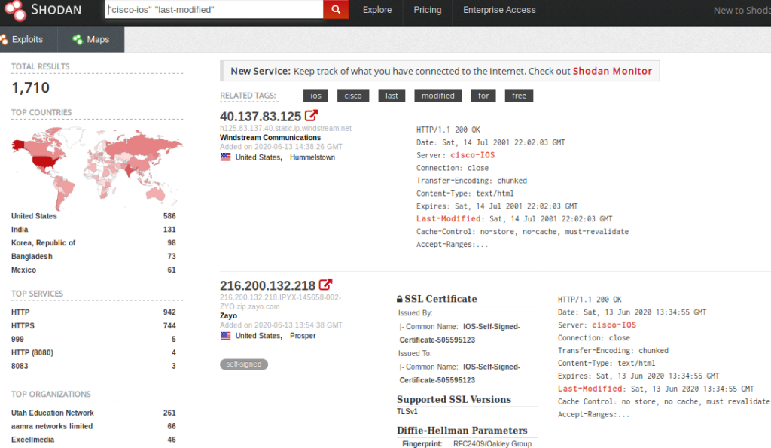
Task: Filter by Utah Education Network organization
Action: coord(53,413)
